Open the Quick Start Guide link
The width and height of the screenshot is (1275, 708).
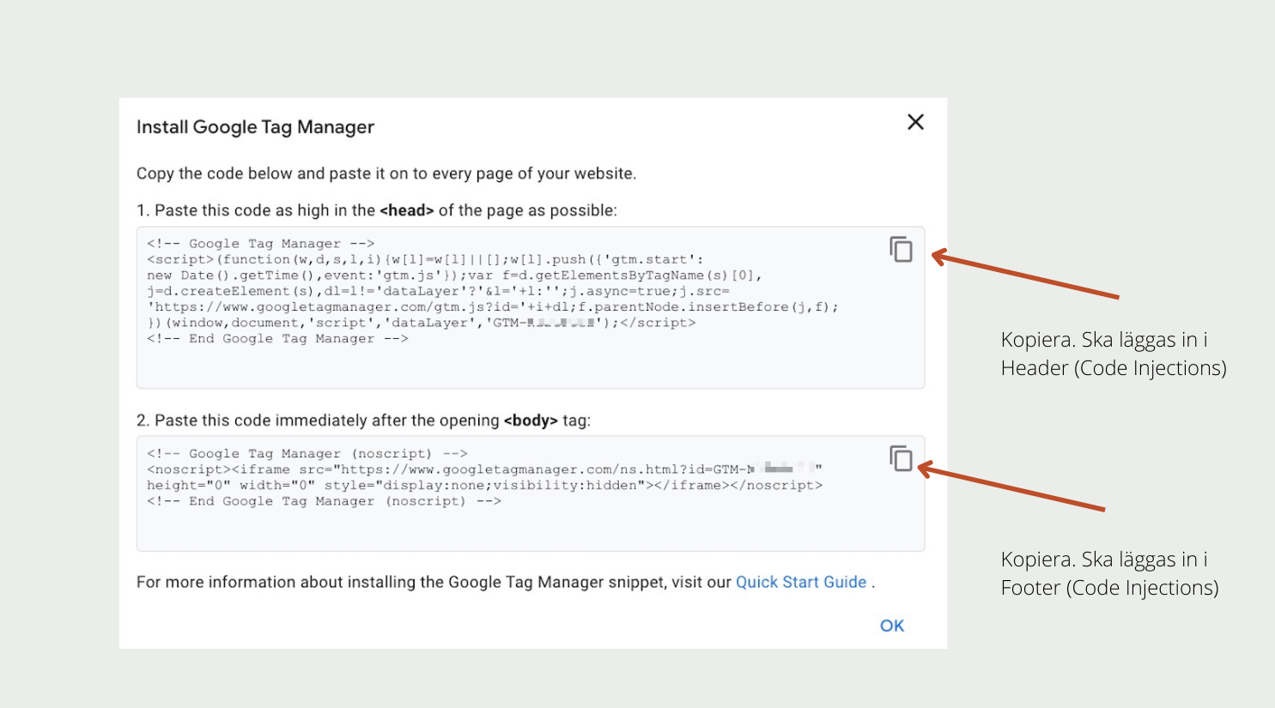[800, 582]
